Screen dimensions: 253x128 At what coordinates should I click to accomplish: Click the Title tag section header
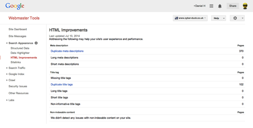point(54,73)
